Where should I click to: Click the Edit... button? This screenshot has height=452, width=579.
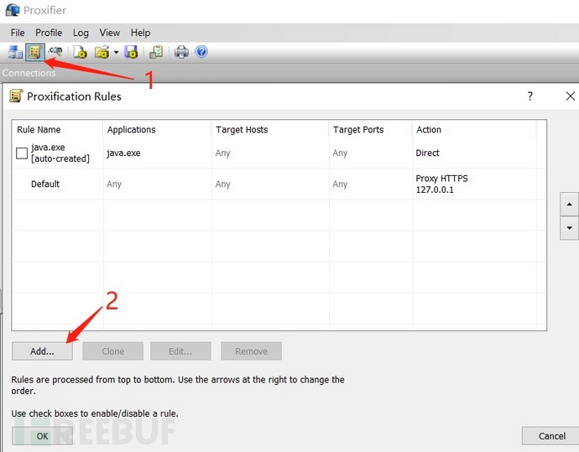coord(180,351)
